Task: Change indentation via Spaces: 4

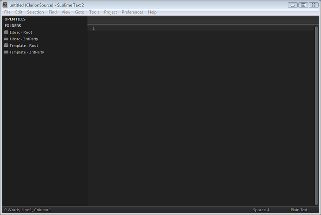Action: 261,210
